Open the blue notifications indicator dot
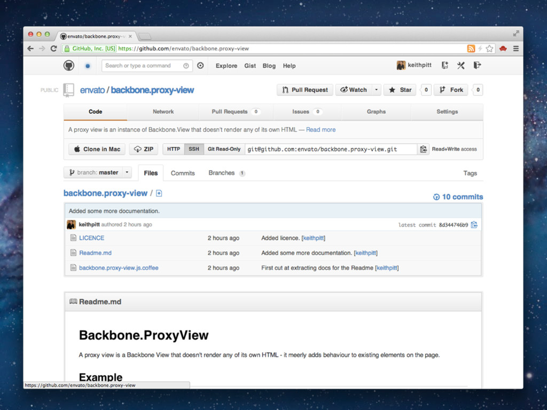This screenshot has height=410, width=547. pos(88,66)
